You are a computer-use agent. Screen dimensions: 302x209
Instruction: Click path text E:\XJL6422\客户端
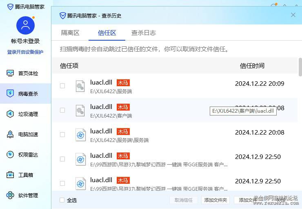(111, 116)
